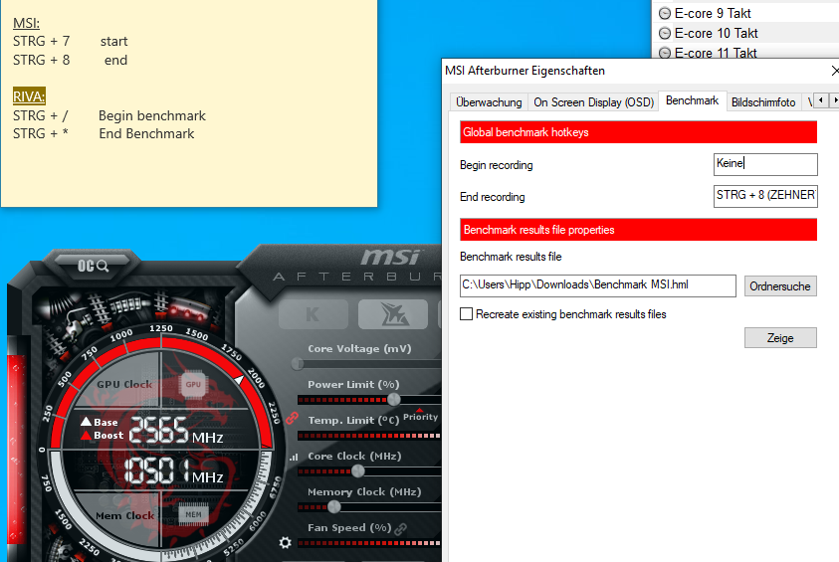The height and width of the screenshot is (562, 839).
Task: Click the link icon next to Fan Speed
Action: pyautogui.click(x=401, y=528)
